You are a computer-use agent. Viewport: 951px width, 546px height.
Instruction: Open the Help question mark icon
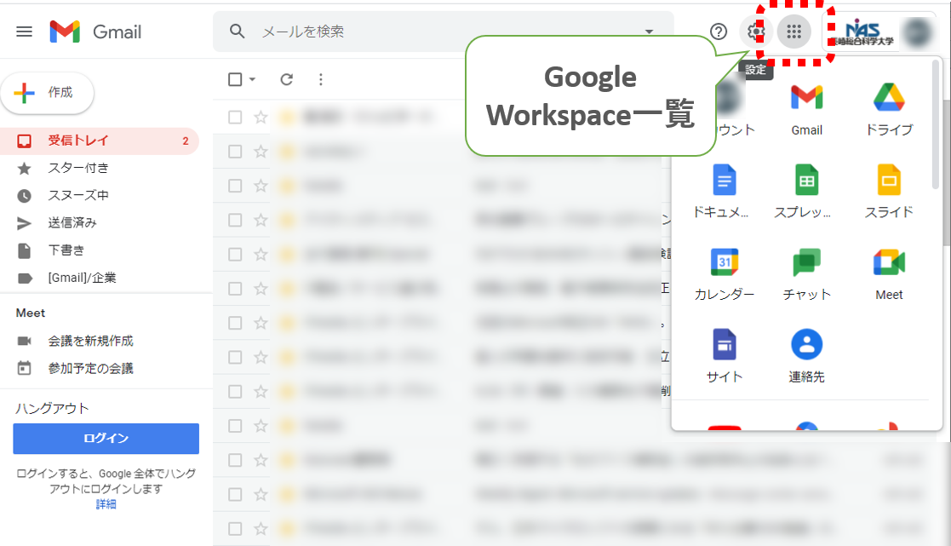click(718, 32)
